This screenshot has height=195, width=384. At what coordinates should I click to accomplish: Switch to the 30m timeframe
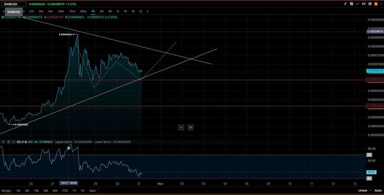83,11
